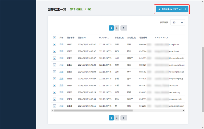Click the 回答結果をCSVダウンロード button
Screen dimensions: 204x129
172,9
